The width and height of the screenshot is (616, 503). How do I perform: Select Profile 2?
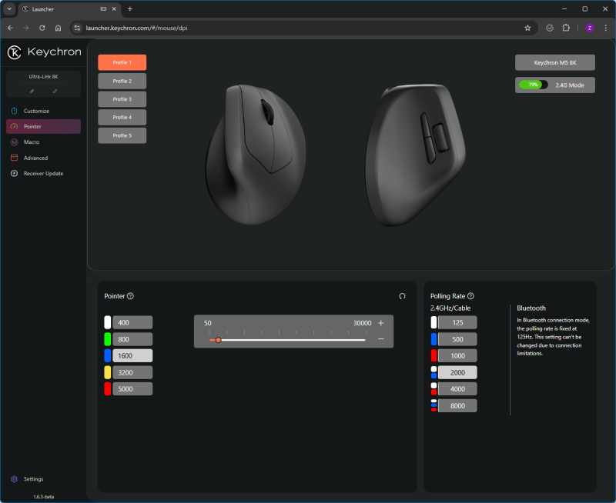tap(122, 82)
